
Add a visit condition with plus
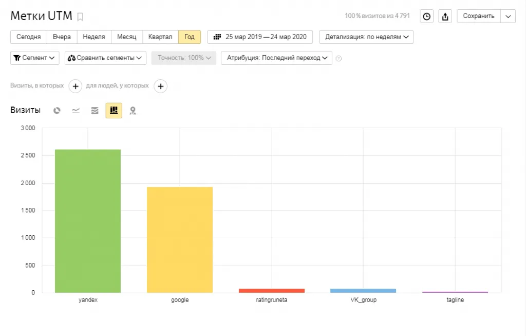click(76, 86)
